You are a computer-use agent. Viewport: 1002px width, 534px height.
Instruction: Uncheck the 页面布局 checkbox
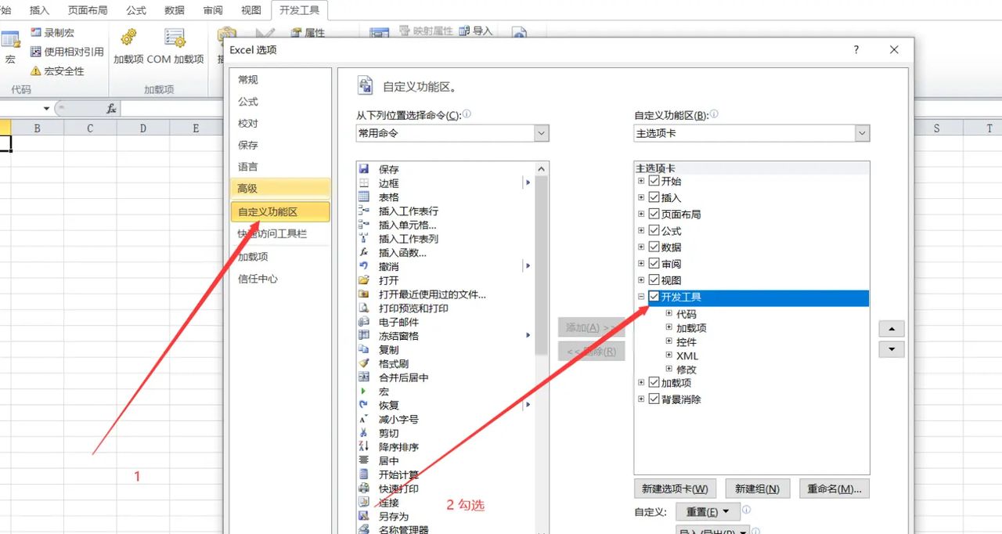coord(654,214)
